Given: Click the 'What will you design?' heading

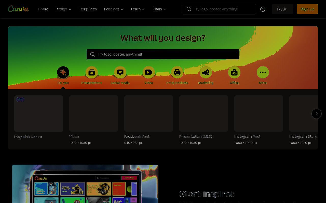Looking at the screenshot, I should pos(163,38).
